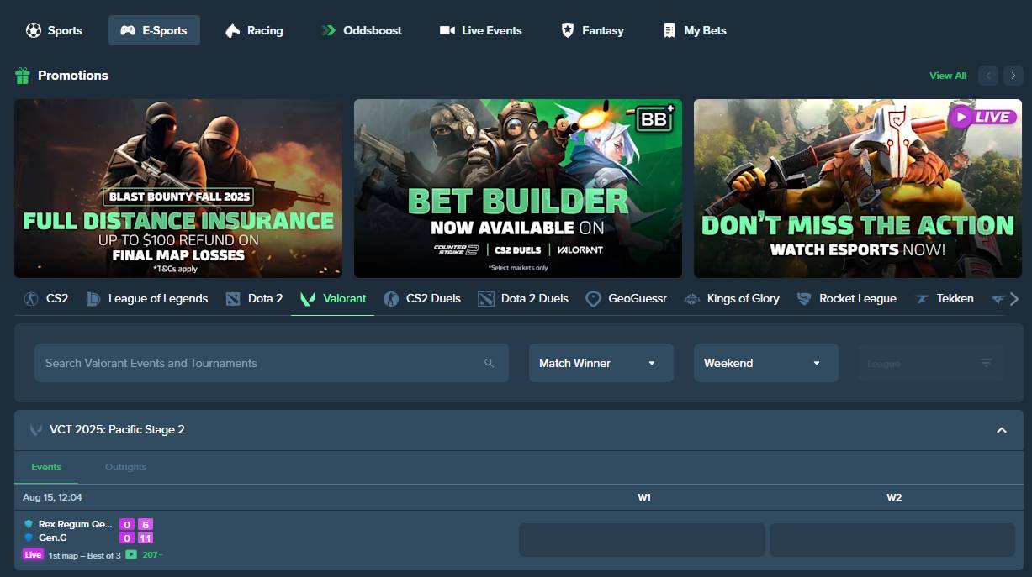The height and width of the screenshot is (577, 1032).
Task: Open the Match Winner dropdown
Action: [x=601, y=363]
